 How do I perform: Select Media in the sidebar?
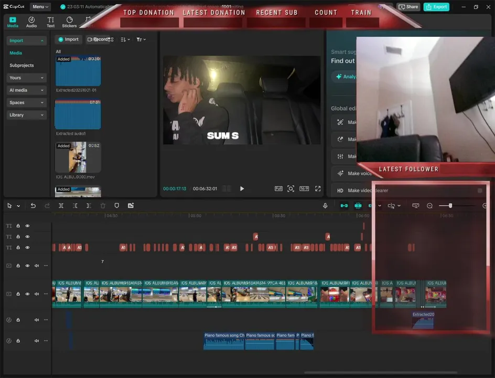click(x=16, y=53)
